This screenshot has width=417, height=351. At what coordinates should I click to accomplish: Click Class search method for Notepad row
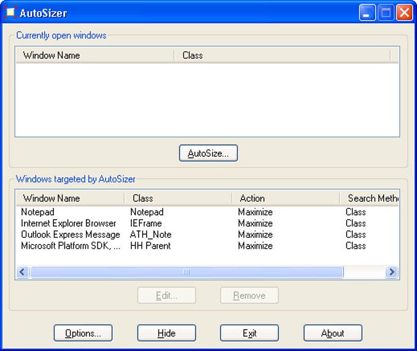(x=356, y=212)
